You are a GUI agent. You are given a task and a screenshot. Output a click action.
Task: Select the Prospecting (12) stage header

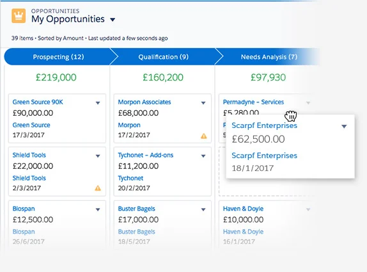[59, 57]
